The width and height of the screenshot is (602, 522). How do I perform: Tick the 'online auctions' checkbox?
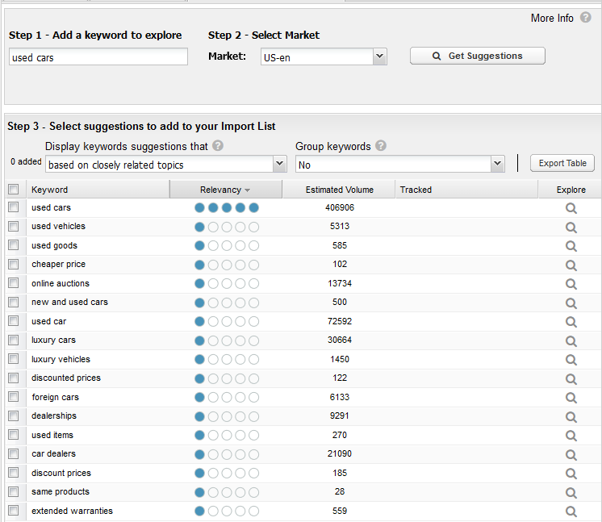[14, 283]
